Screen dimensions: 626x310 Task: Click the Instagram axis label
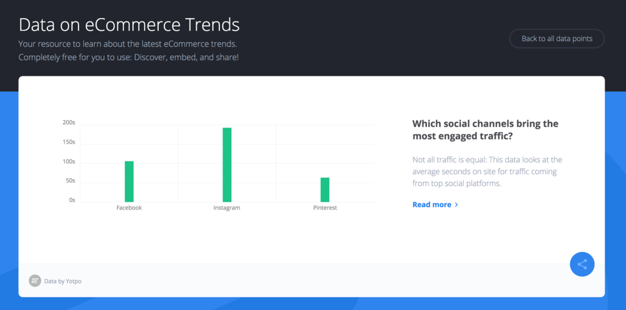click(227, 208)
